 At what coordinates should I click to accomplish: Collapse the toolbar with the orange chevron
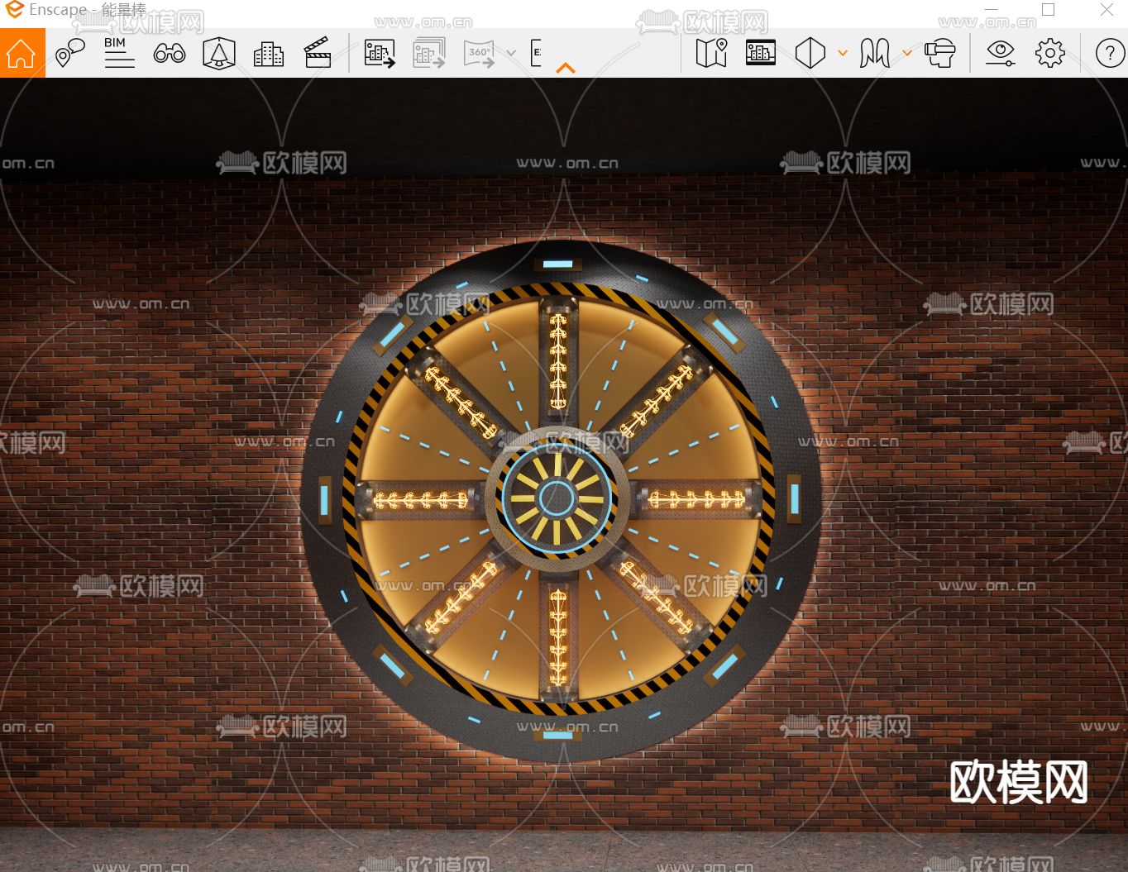pyautogui.click(x=566, y=69)
